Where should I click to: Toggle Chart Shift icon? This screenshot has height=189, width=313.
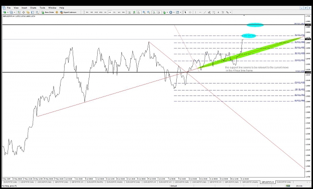(x=159, y=12)
